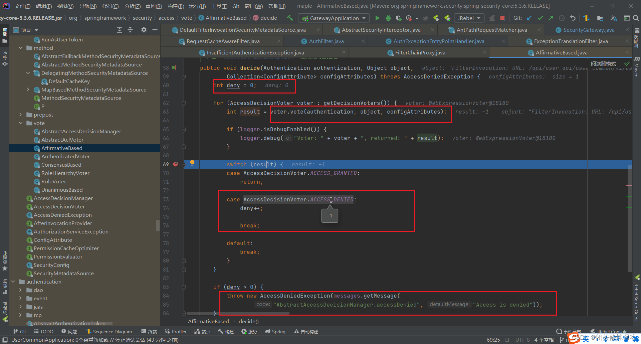641x344 pixels.
Task: Open the project view dropdown labeled 项目
Action: (26, 30)
